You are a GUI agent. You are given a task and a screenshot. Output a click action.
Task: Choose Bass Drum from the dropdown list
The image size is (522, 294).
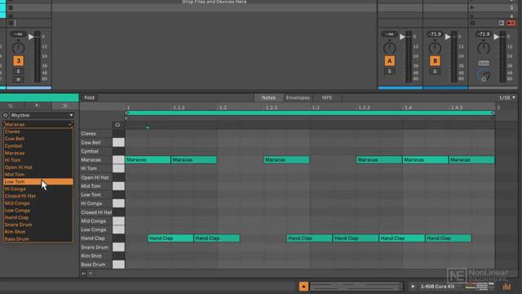(38, 239)
